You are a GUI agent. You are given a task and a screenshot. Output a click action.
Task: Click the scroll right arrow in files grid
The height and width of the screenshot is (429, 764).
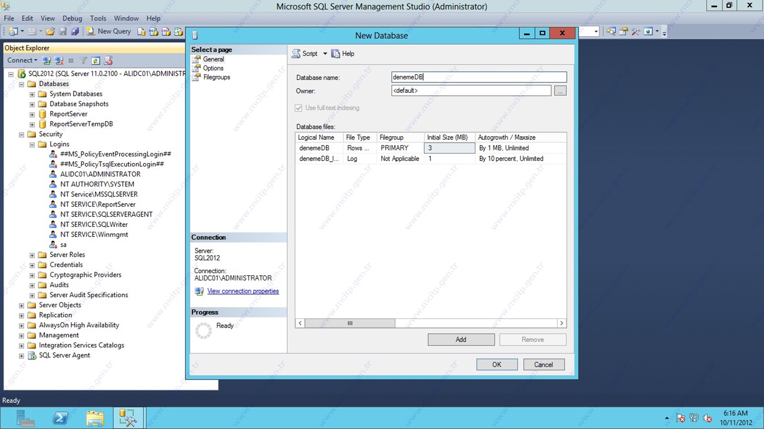click(562, 323)
